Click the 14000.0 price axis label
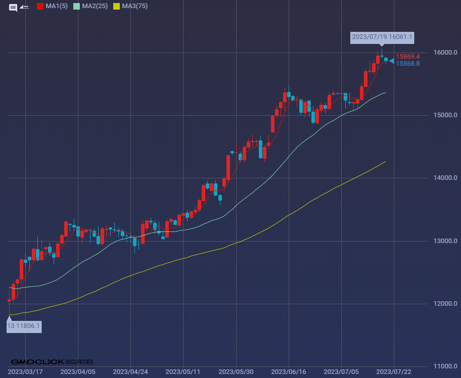Viewport: 461px width, 378px height. pyautogui.click(x=445, y=177)
